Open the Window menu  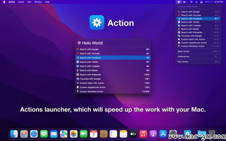(38, 2)
